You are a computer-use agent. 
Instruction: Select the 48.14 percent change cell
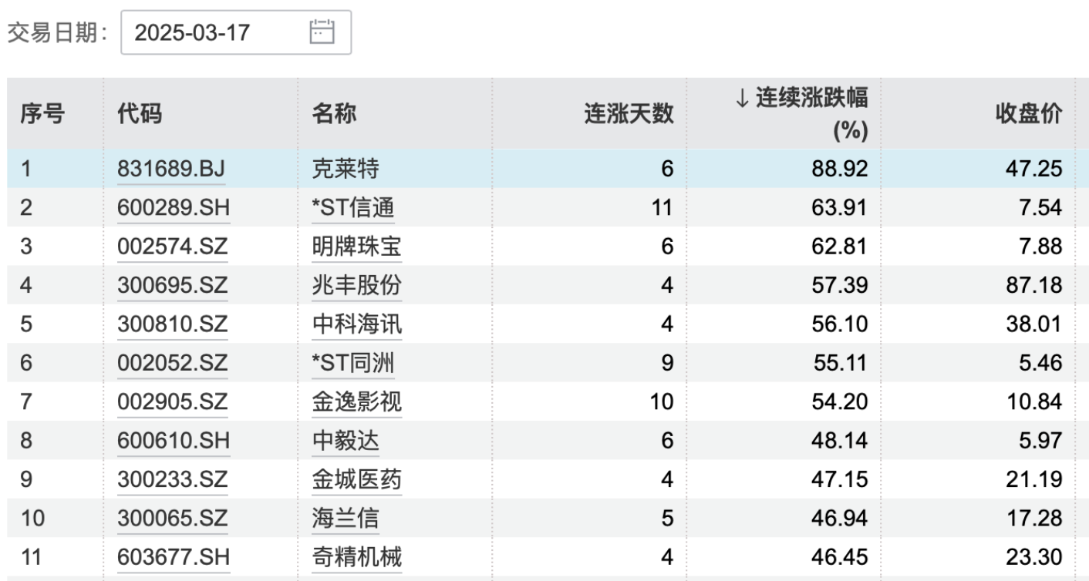(841, 441)
